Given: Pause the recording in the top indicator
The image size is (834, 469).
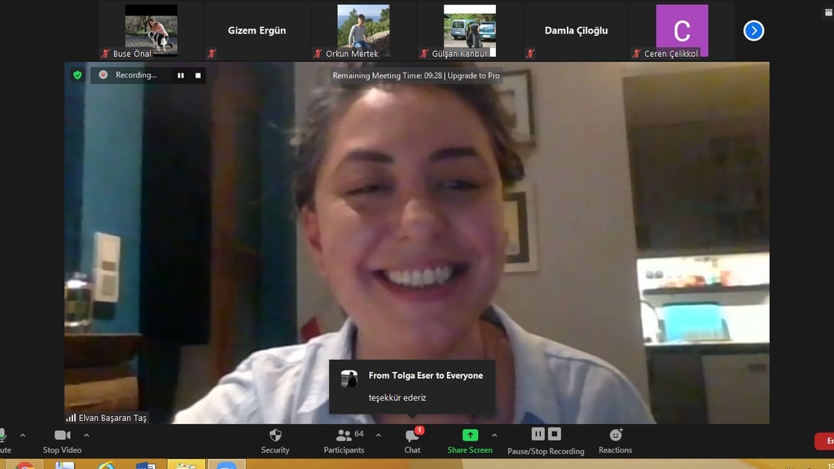Looking at the screenshot, I should [x=181, y=75].
